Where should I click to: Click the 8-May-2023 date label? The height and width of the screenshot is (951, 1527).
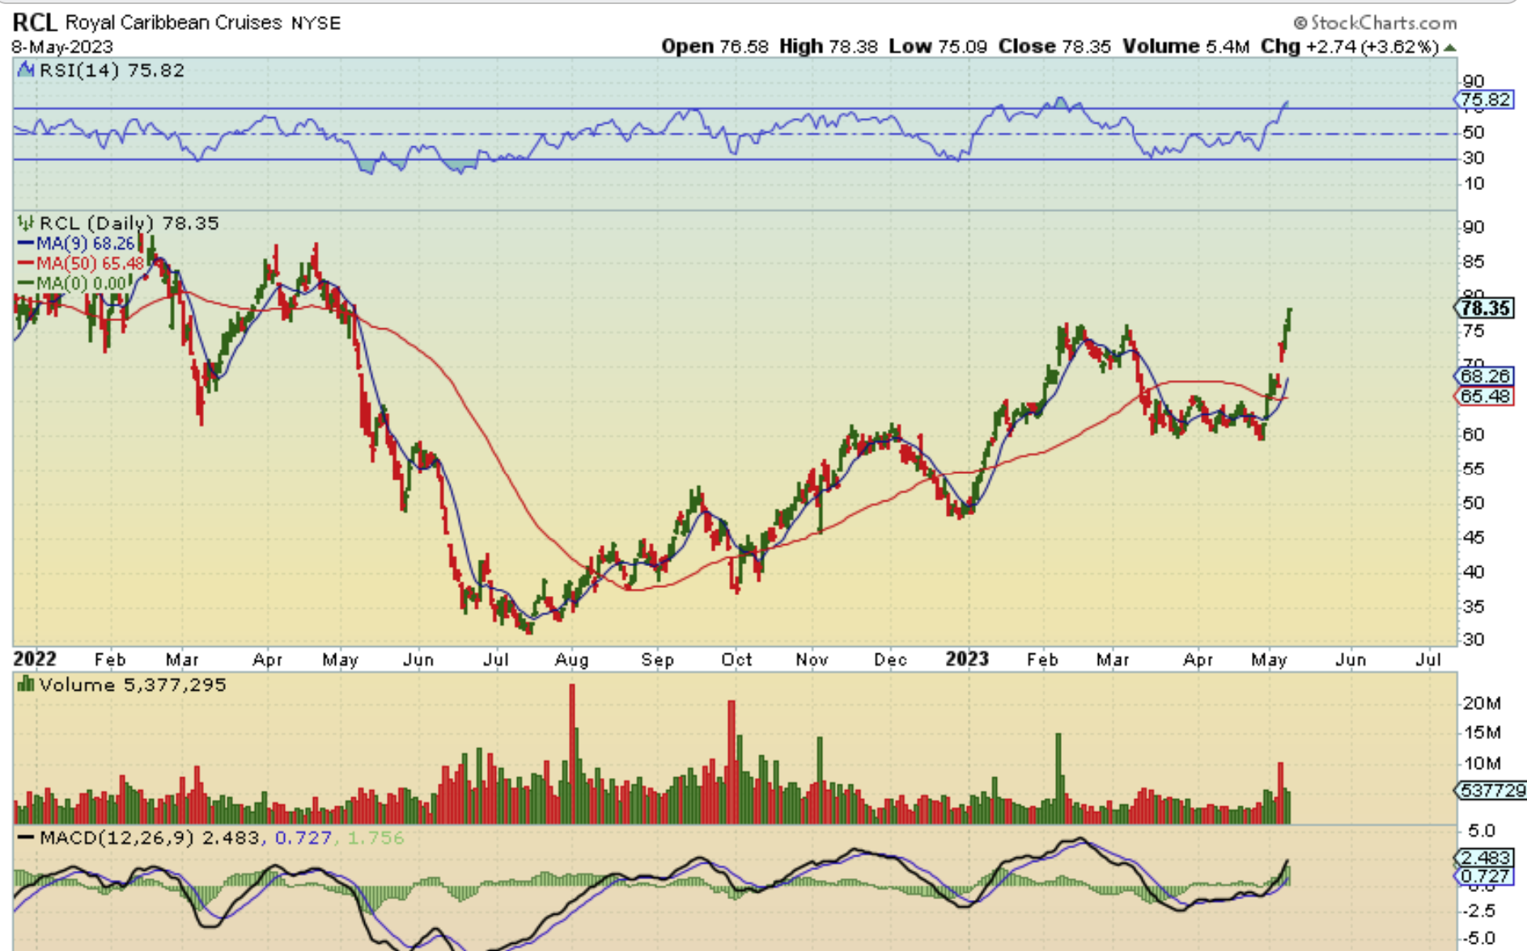point(62,47)
